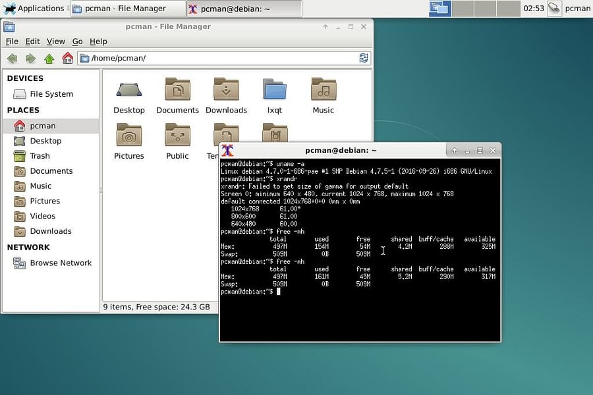Open the Edit menu

[32, 41]
